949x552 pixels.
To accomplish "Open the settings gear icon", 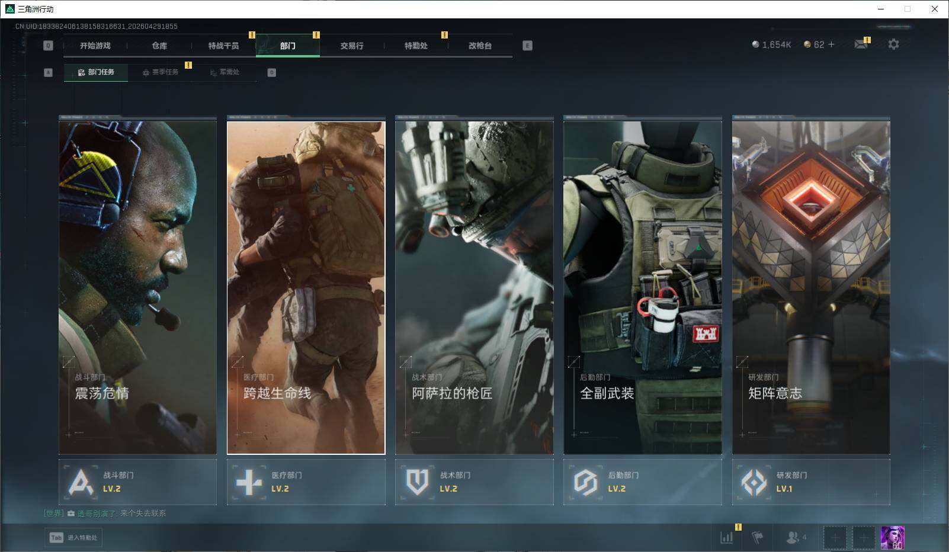I will pos(893,44).
